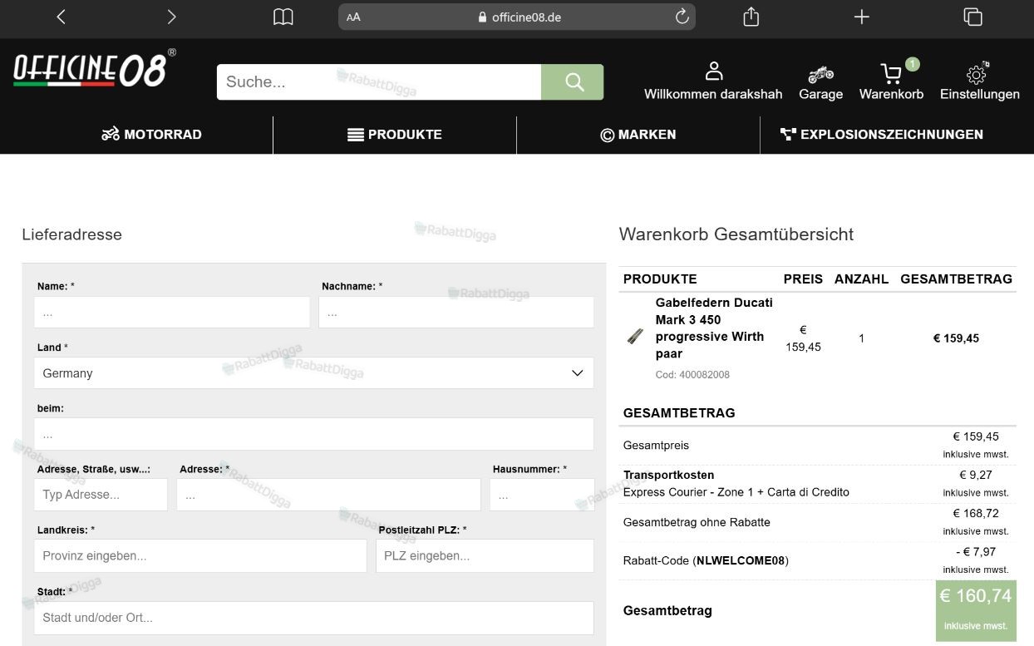
Task: Go back with Safari's back arrow
Action: coord(61,17)
